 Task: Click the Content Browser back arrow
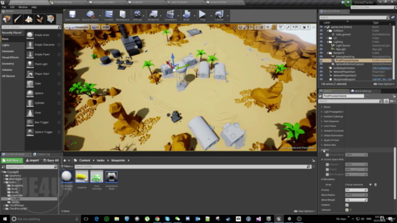65,160
